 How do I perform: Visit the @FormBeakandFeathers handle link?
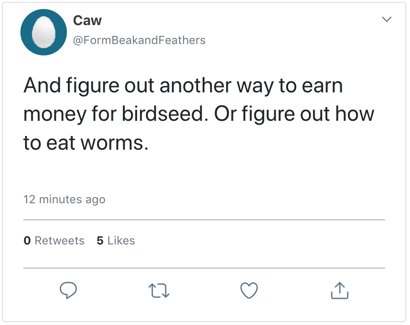pos(139,40)
